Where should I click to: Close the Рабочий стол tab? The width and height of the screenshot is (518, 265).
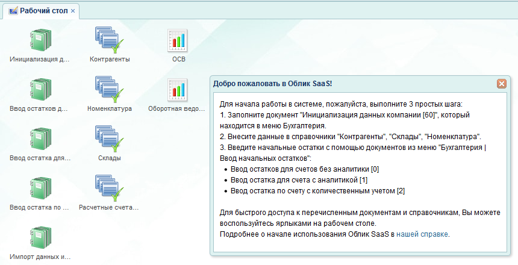73,11
